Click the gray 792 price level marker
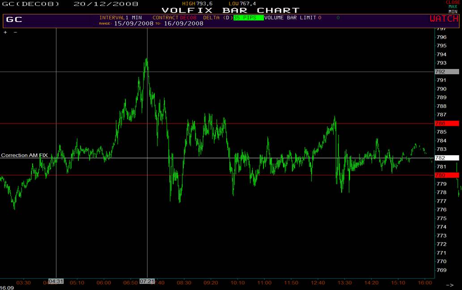Screen dimensions: 462x290 point(447,72)
